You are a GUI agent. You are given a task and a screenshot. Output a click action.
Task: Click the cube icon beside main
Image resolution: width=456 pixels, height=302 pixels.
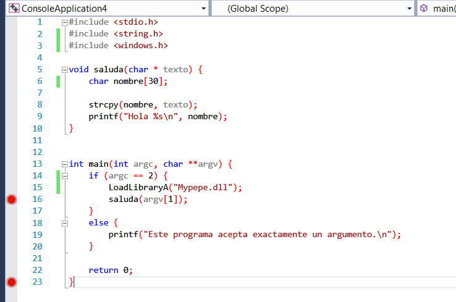pos(424,9)
